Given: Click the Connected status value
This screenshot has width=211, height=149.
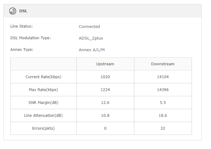Looking at the screenshot, I should click(x=89, y=27).
